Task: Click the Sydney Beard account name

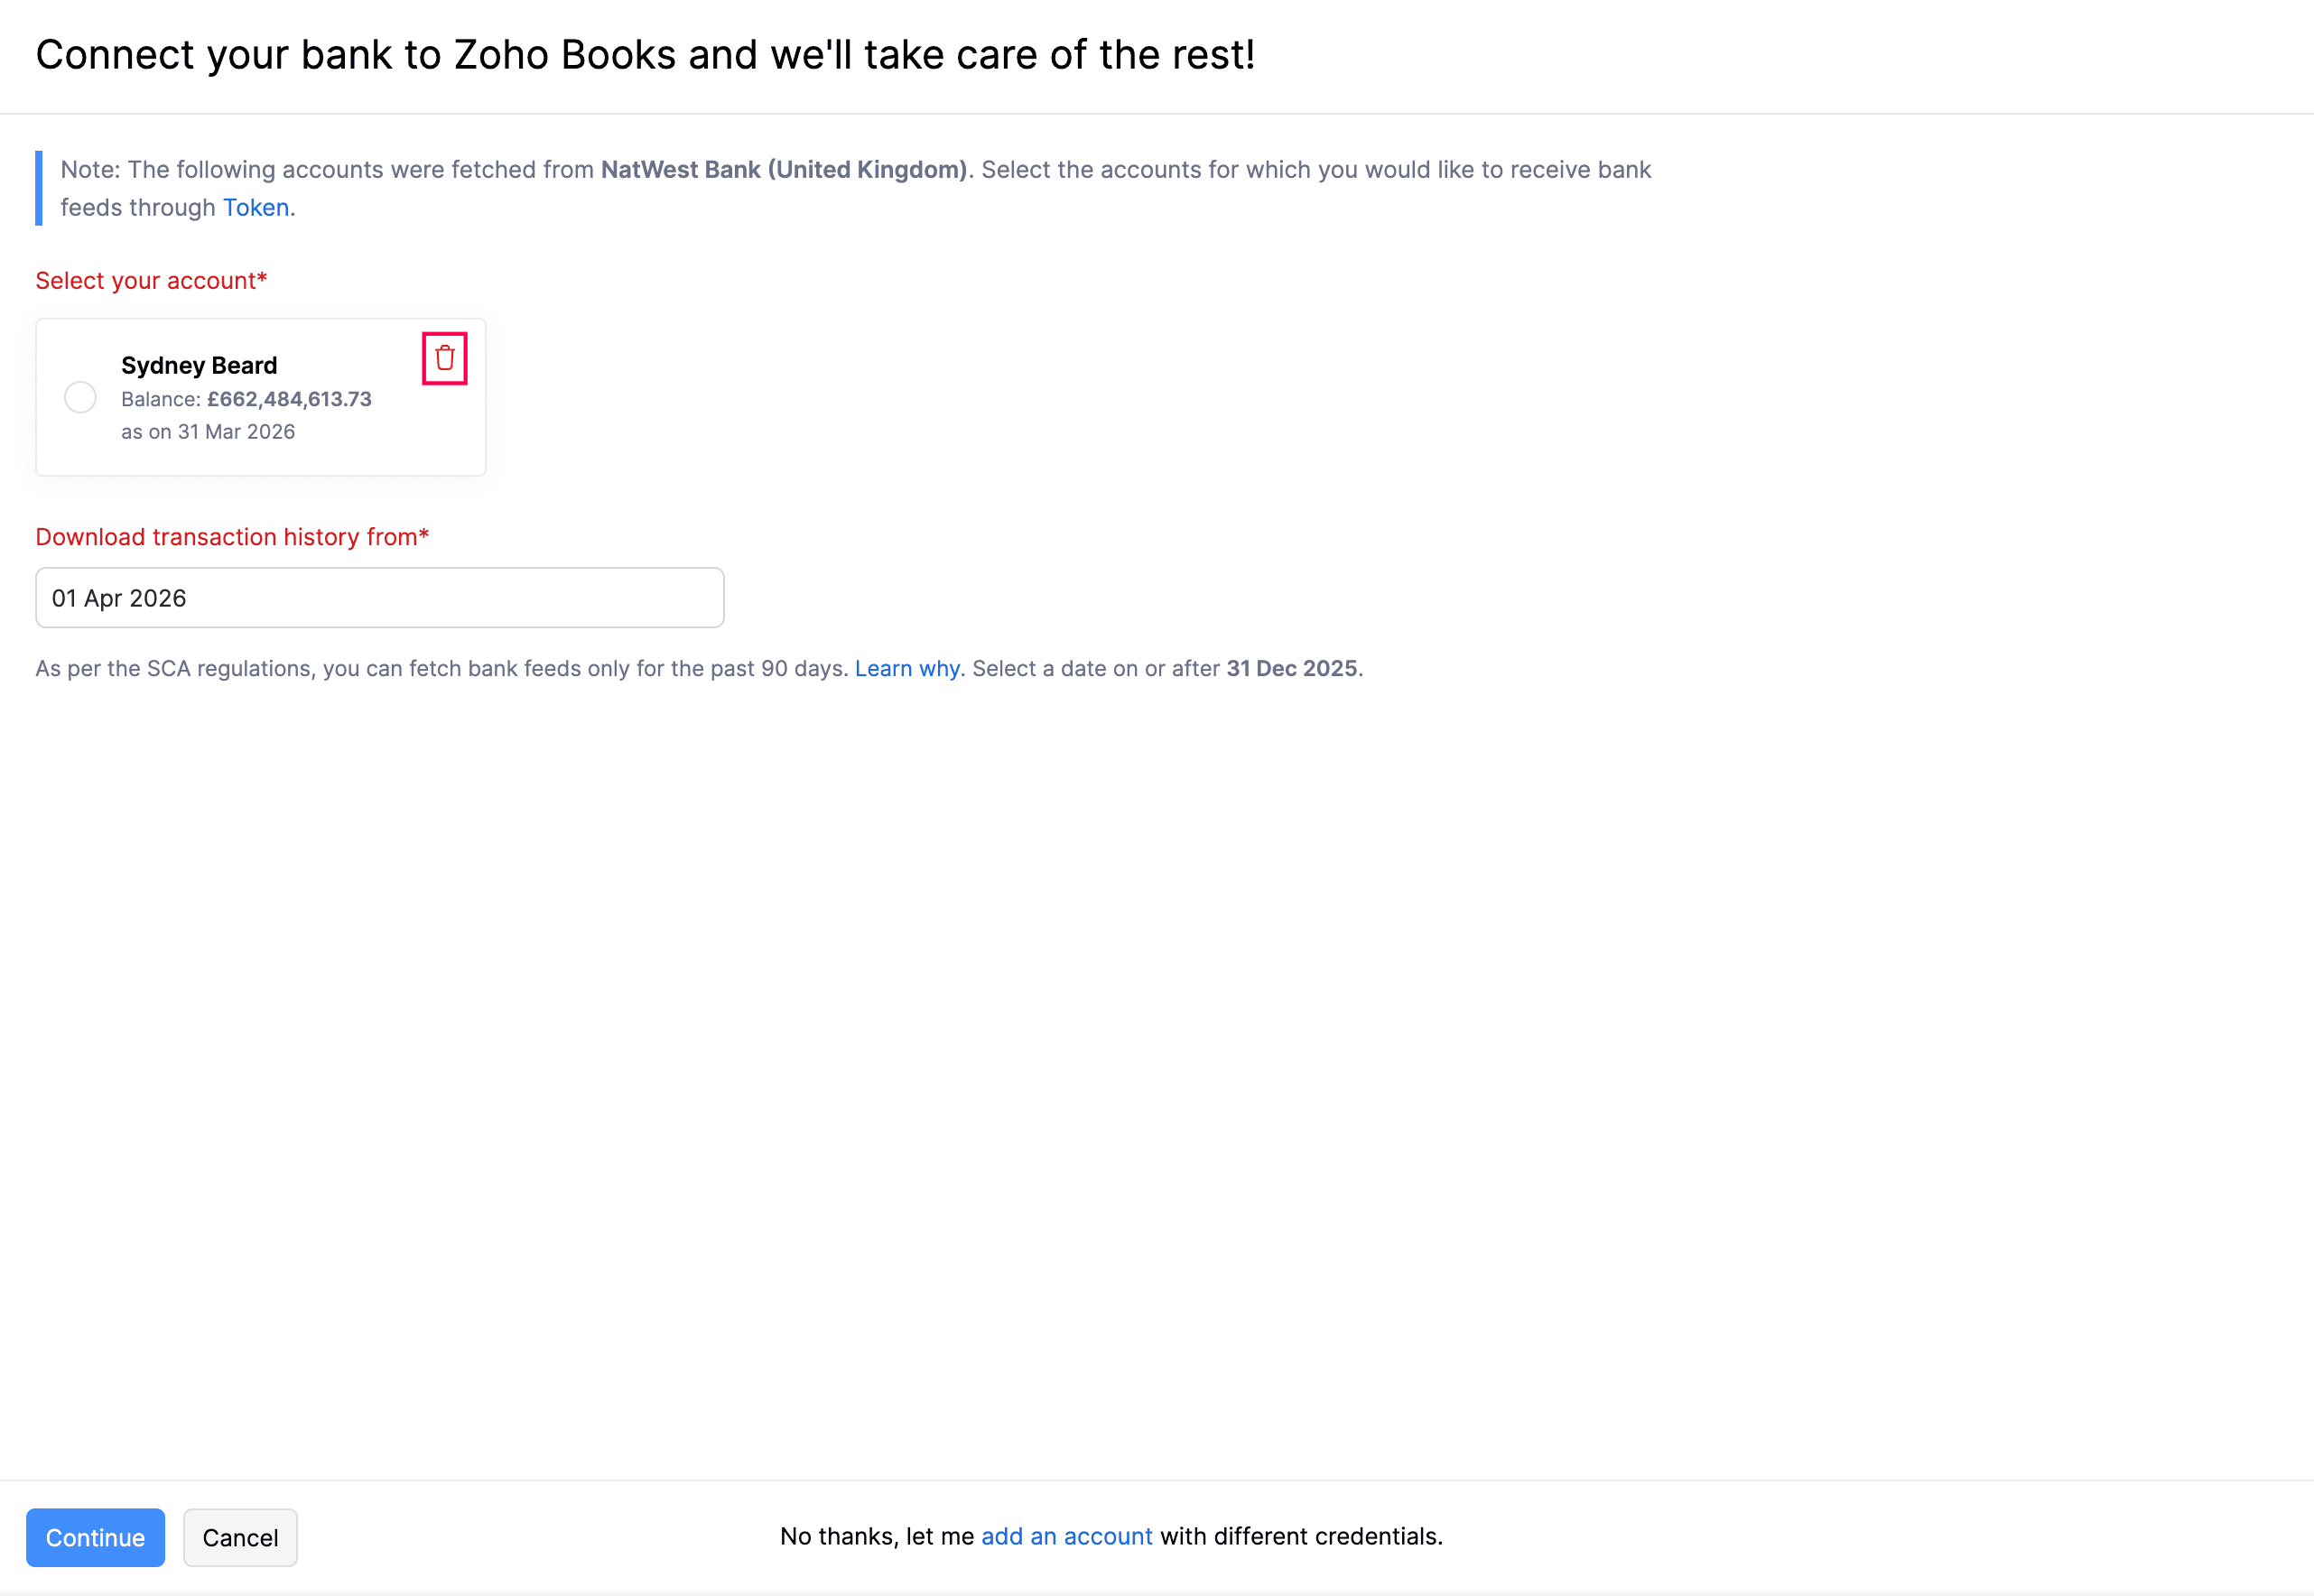Action: [x=199, y=365]
